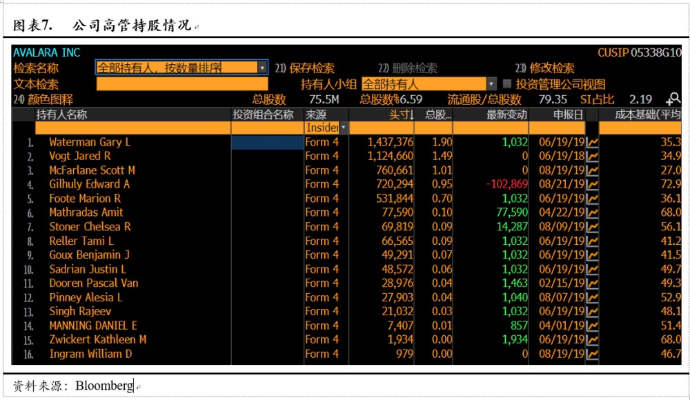Select holder Foote Marion R

85,199
